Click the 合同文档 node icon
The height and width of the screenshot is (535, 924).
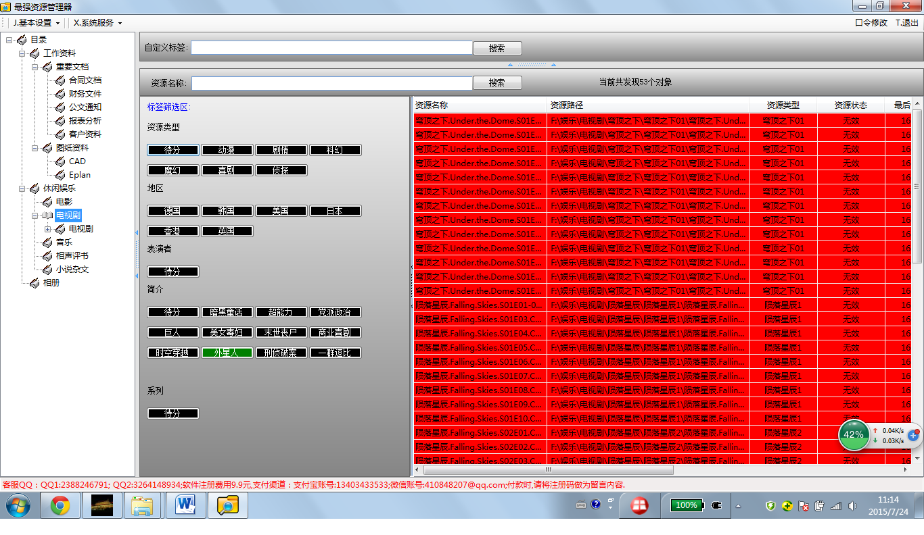[60, 80]
